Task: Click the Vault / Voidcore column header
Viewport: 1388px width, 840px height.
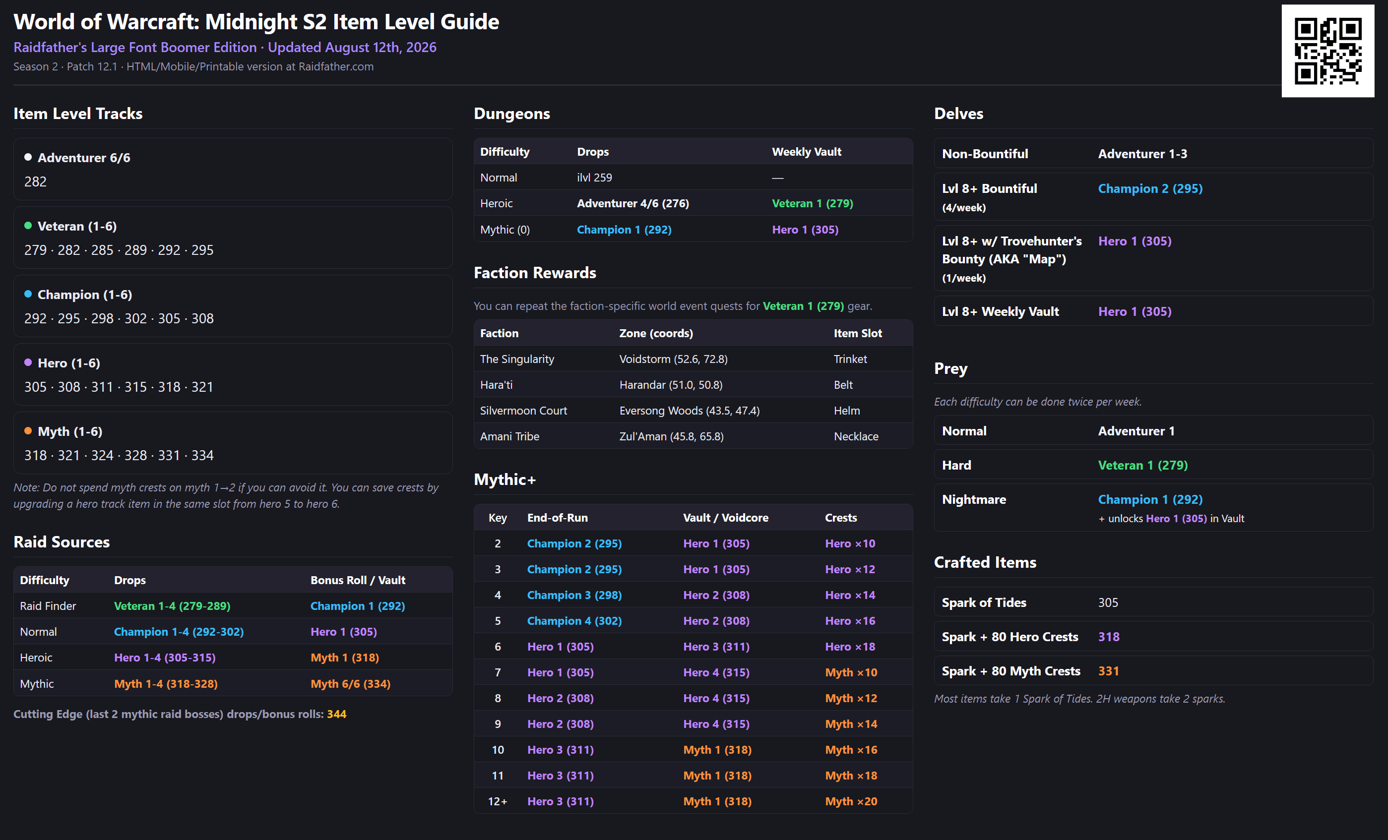Action: pyautogui.click(x=726, y=517)
